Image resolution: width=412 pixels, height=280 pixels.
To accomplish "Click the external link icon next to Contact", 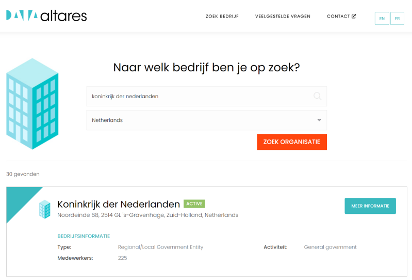I will (x=354, y=17).
